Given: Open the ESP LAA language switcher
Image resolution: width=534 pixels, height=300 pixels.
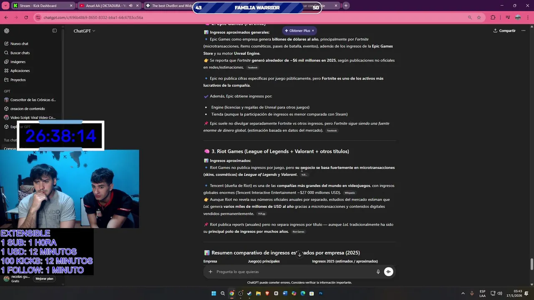Looking at the screenshot, I should pyautogui.click(x=482, y=293).
